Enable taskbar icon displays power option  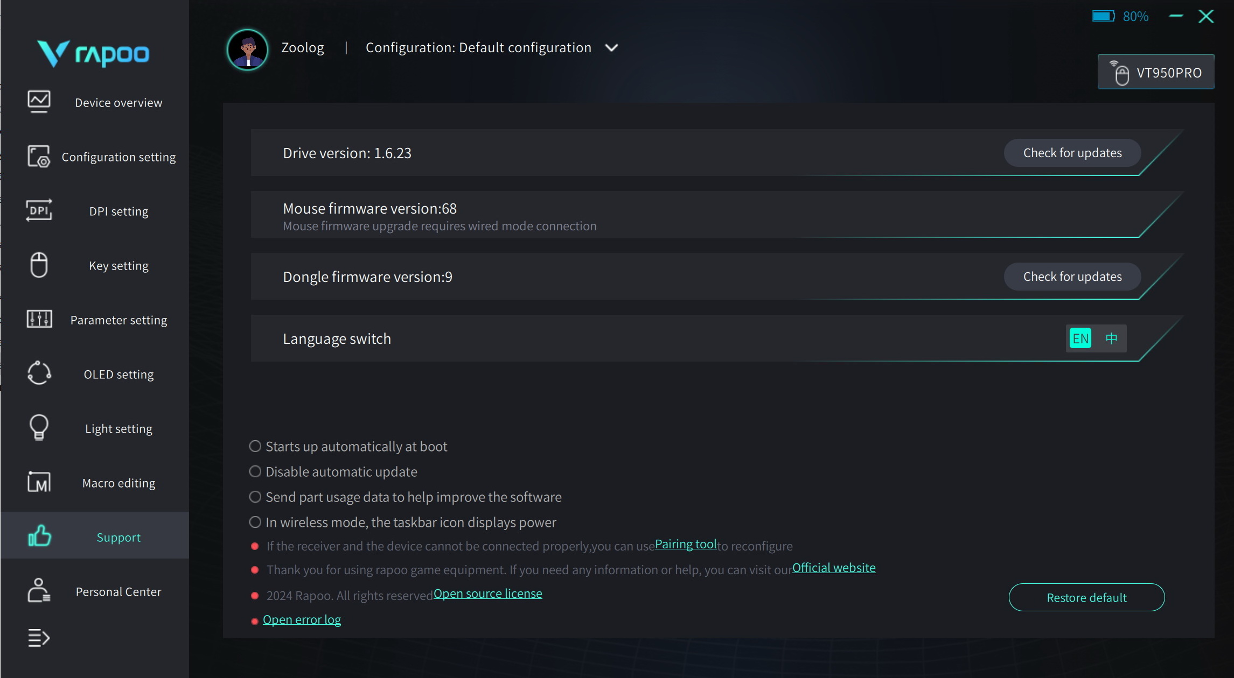(255, 522)
